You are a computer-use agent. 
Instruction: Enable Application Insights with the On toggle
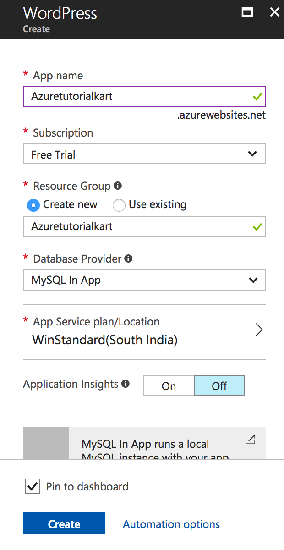(x=169, y=385)
